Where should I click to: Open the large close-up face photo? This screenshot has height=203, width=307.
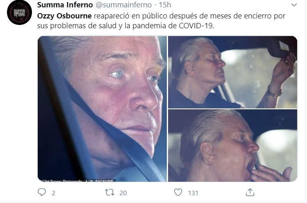pos(102,109)
